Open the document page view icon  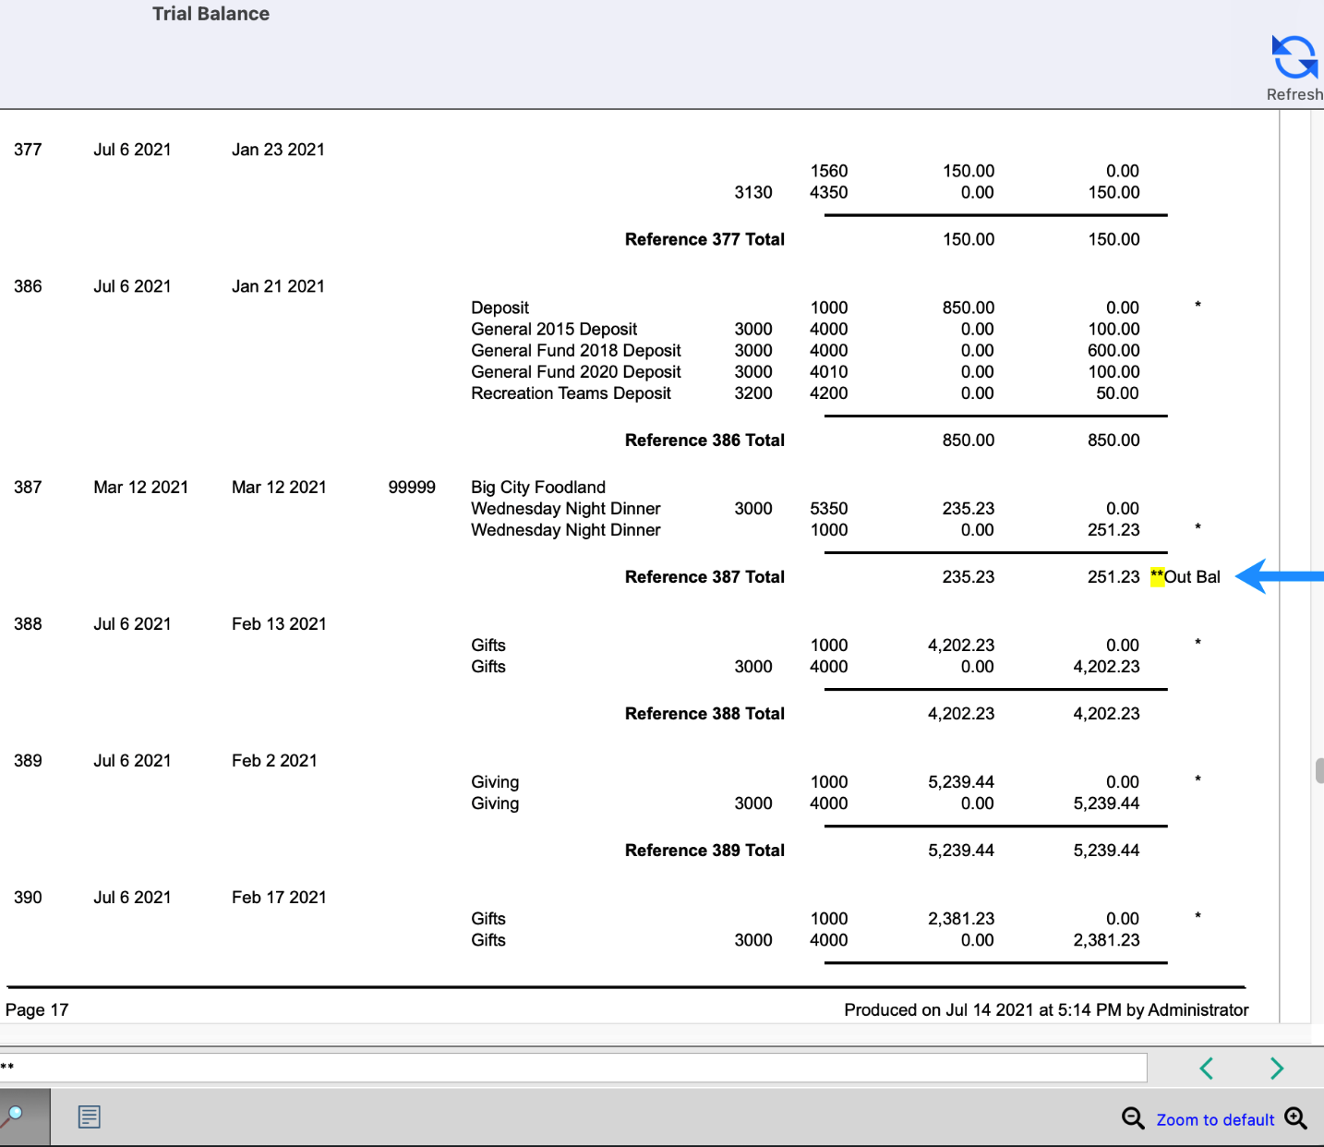[x=90, y=1117]
